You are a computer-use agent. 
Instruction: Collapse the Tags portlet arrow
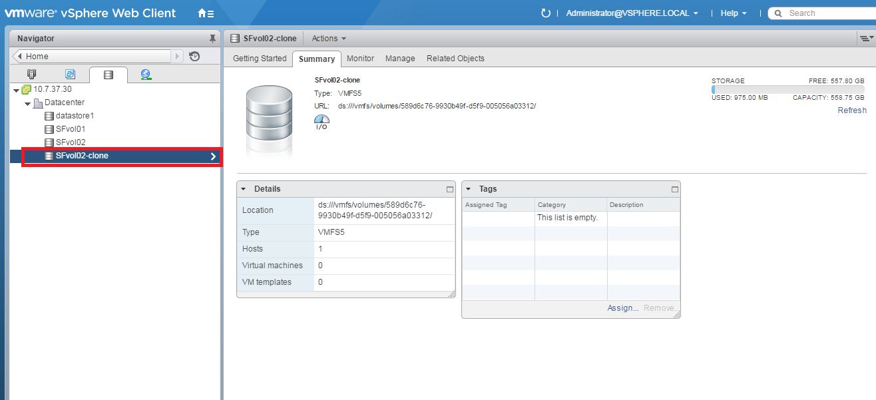click(x=469, y=189)
